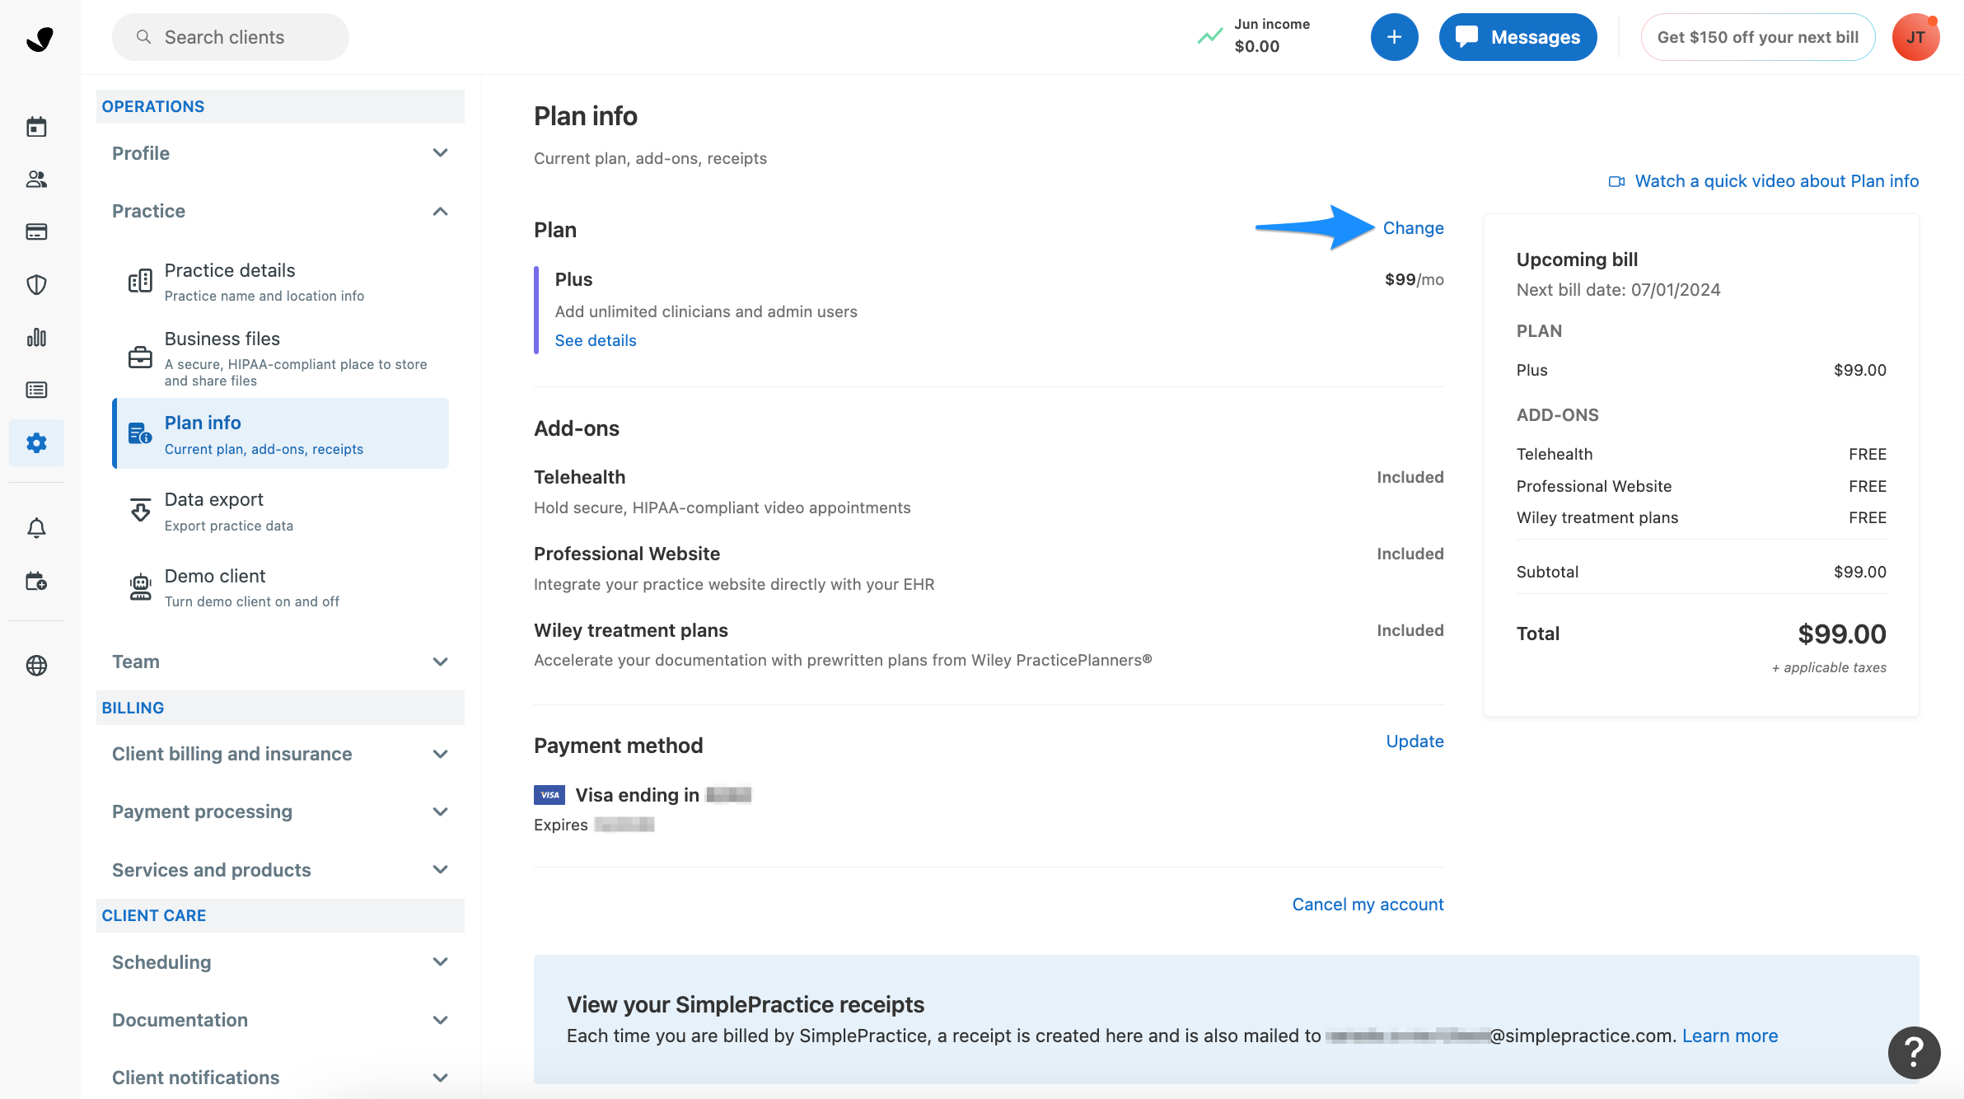Click the Jun income trend icon
This screenshot has width=1964, height=1099.
1209,36
